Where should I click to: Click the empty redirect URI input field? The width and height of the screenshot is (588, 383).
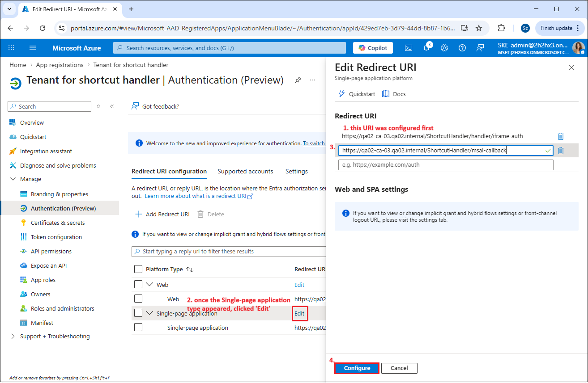pos(445,165)
